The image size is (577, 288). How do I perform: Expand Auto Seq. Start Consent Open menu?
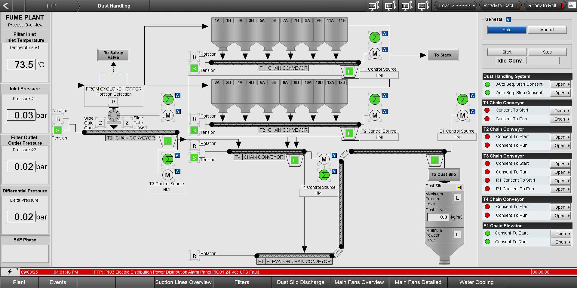560,84
